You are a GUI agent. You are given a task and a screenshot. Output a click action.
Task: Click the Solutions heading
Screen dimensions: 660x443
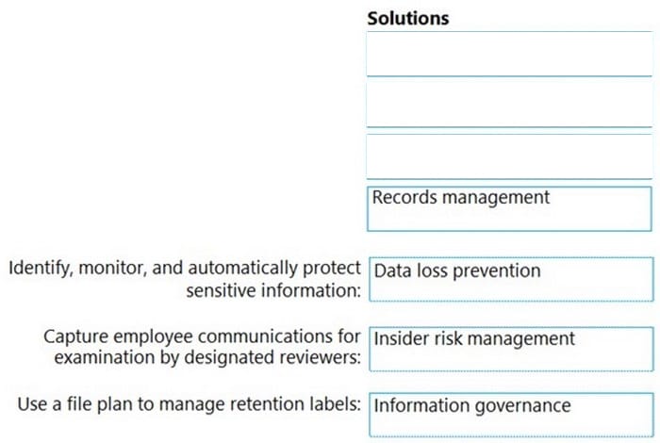(x=408, y=19)
